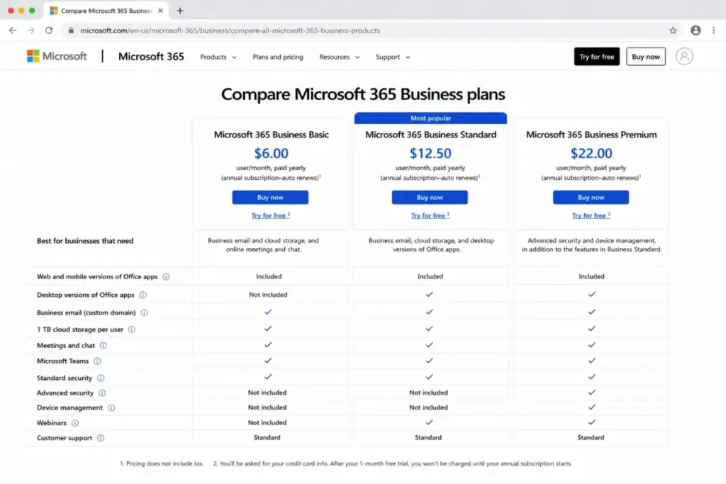Click Compare Microsoft 365 Business plans heading
Viewport: 726px width, 484px height.
[363, 94]
